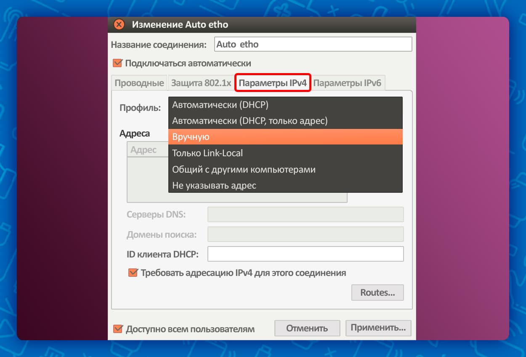Select Общий с другими компьютерами option
Screen dimensions: 526x357
tap(285, 169)
